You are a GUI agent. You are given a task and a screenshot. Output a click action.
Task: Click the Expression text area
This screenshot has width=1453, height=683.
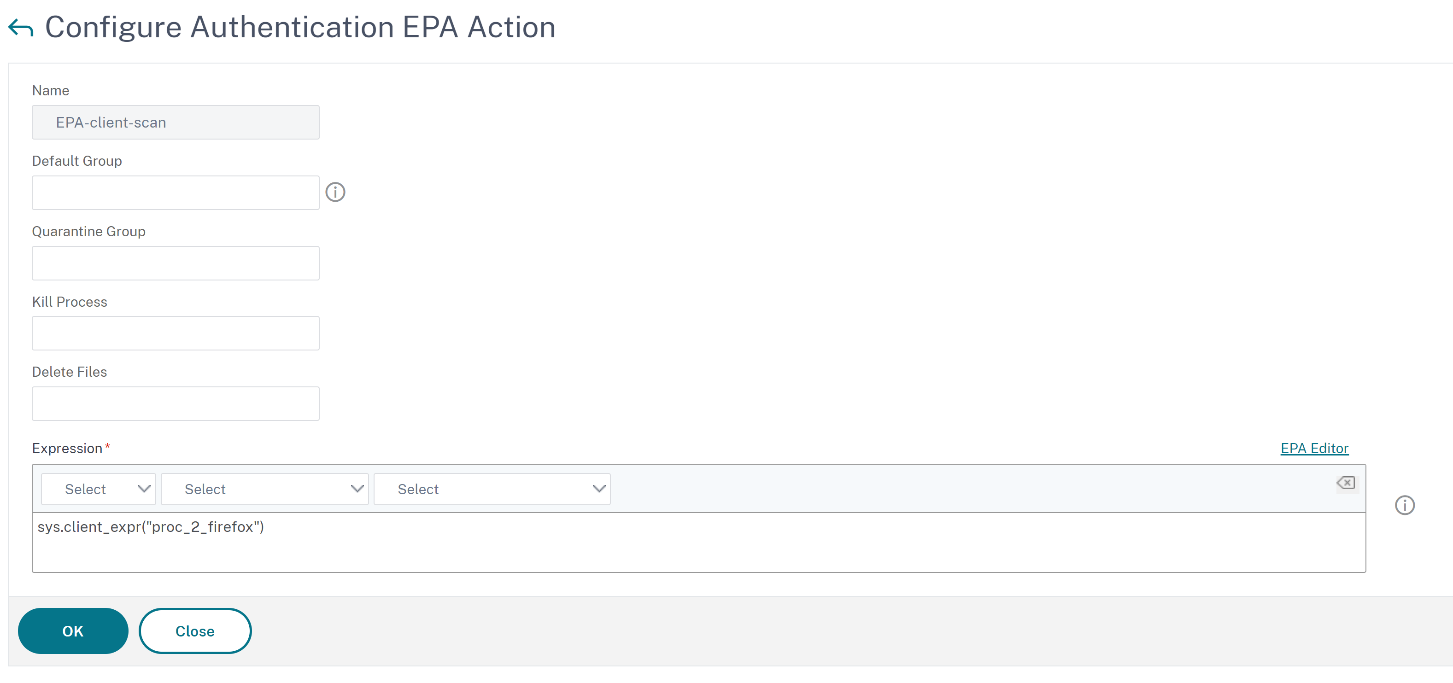(x=700, y=542)
